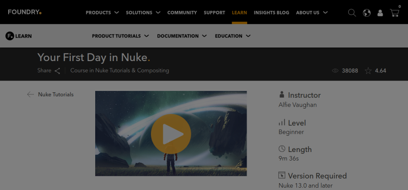Click the Beginner level text
Image resolution: width=408 pixels, height=190 pixels.
click(291, 132)
